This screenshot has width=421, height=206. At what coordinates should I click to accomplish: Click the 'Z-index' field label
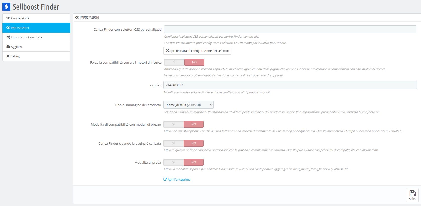tap(155, 85)
